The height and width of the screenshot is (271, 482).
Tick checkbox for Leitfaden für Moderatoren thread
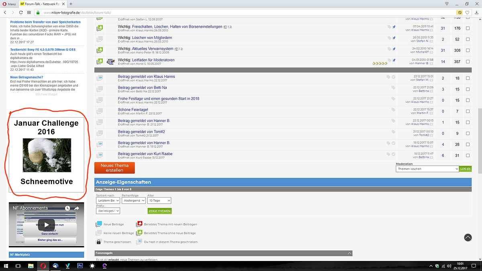point(468,61)
